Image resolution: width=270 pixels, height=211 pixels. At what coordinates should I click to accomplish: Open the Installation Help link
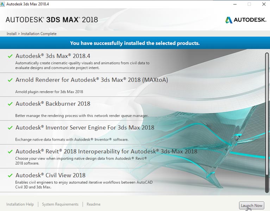tap(20, 204)
